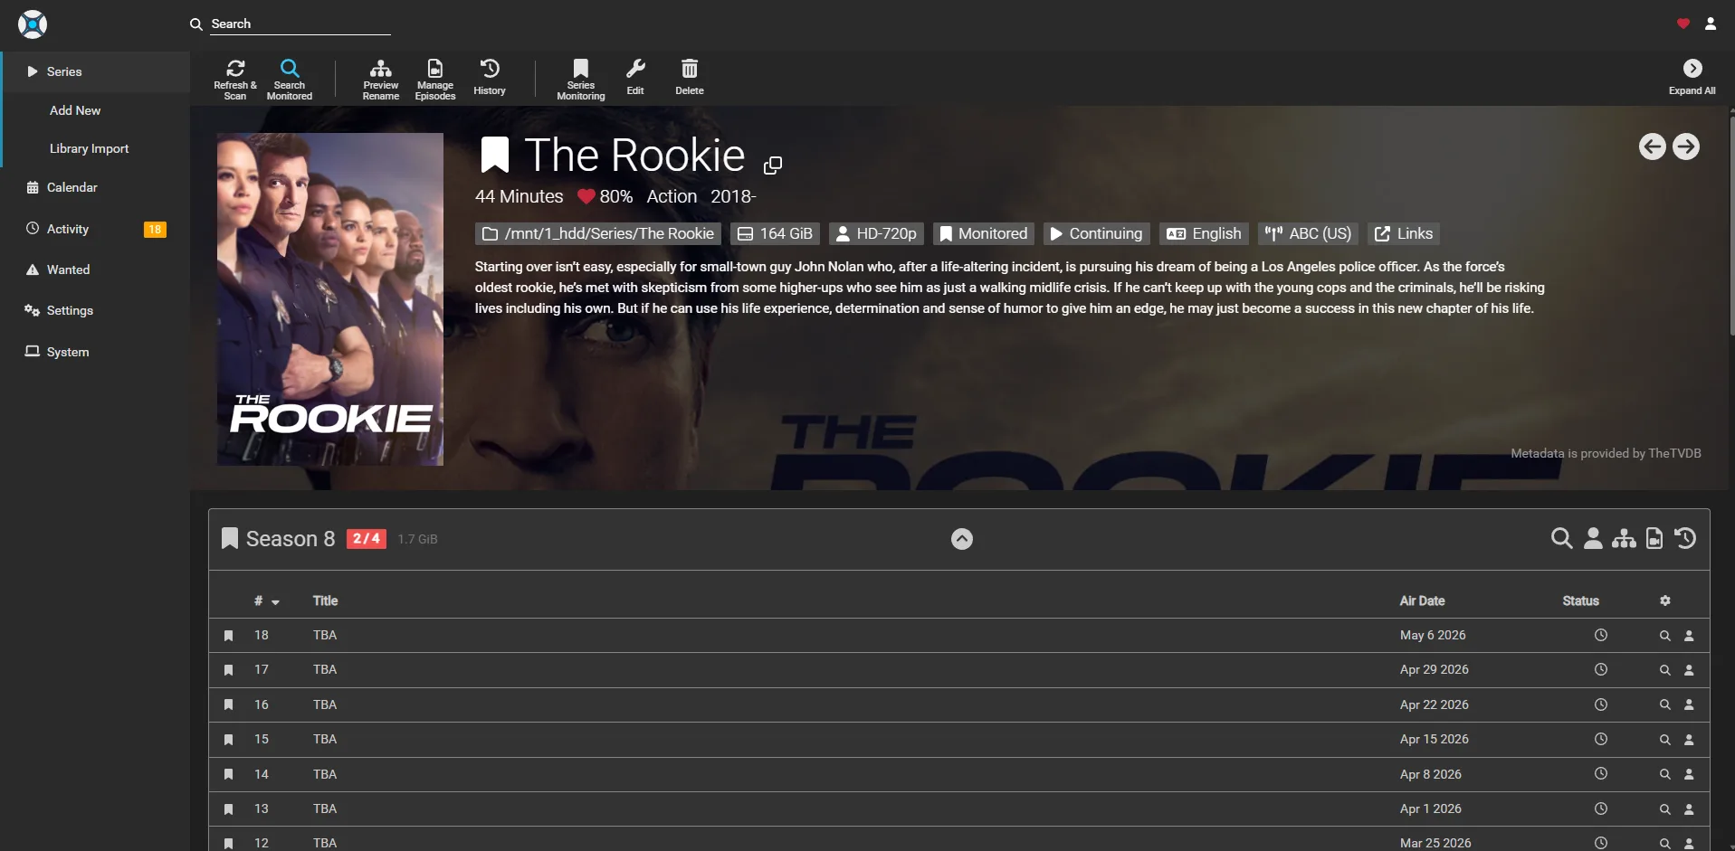Search automatically for episode 14
This screenshot has width=1735, height=851.
[x=1665, y=774]
